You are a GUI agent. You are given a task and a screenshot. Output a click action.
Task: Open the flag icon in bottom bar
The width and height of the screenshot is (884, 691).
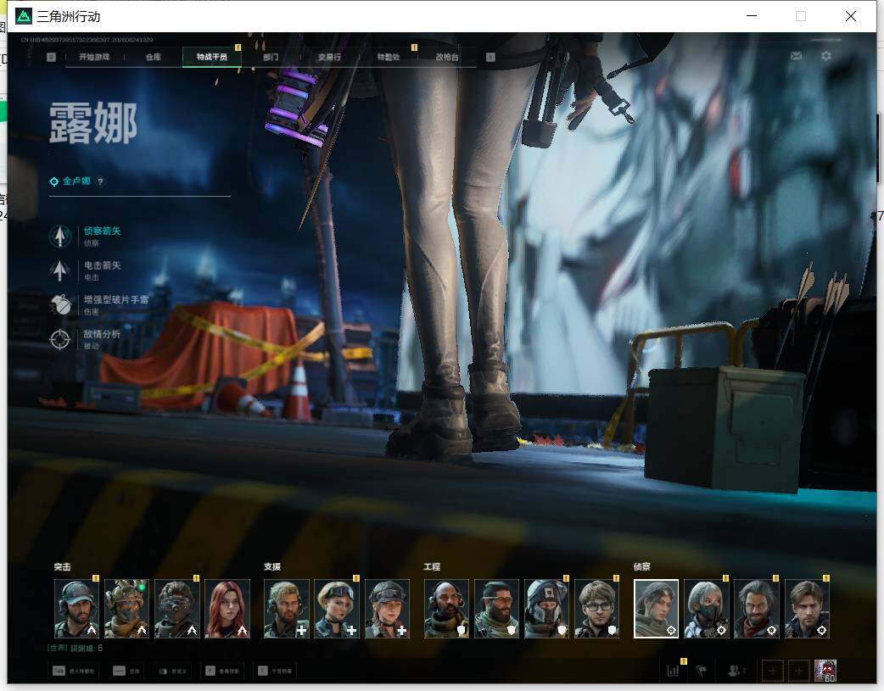coord(702,671)
